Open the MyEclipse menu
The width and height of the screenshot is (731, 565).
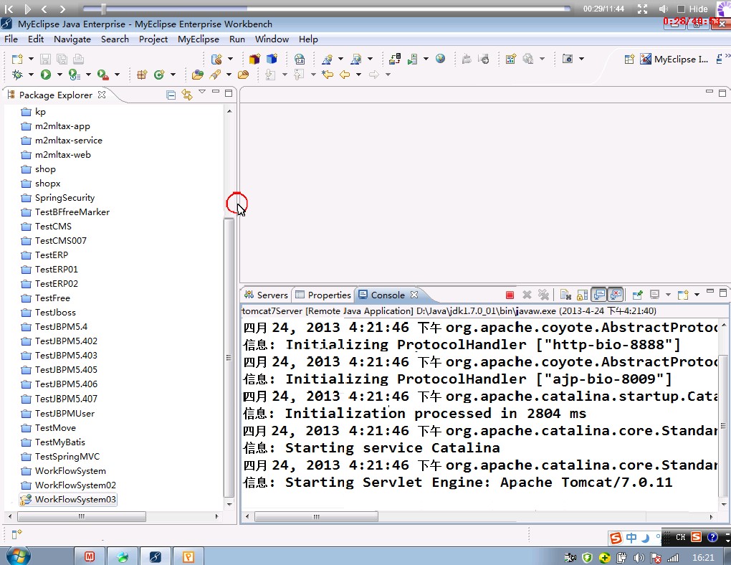tap(198, 39)
